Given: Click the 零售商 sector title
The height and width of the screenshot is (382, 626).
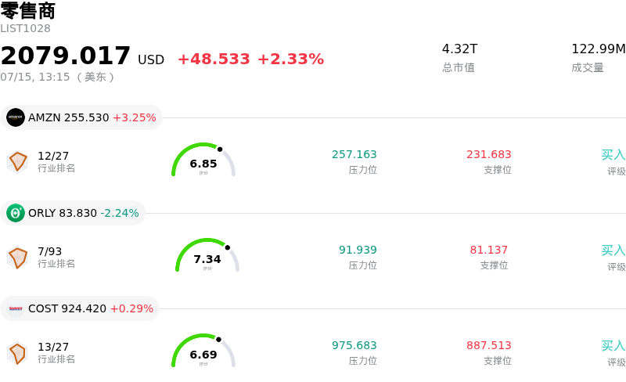Looking at the screenshot, I should point(28,11).
